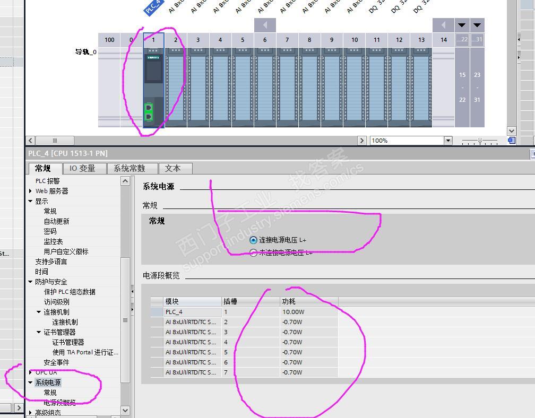Viewport: 535px width, 418px height.
Task: Switch to the 常规 tab
Action: tap(42, 169)
